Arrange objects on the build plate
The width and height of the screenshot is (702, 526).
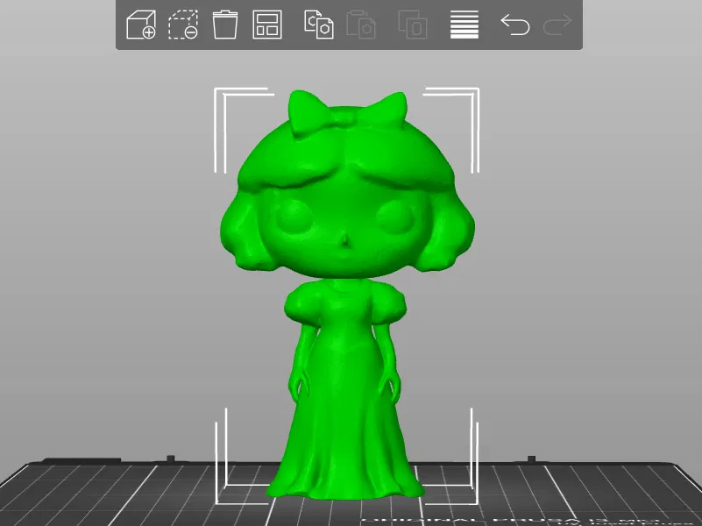pyautogui.click(x=266, y=26)
